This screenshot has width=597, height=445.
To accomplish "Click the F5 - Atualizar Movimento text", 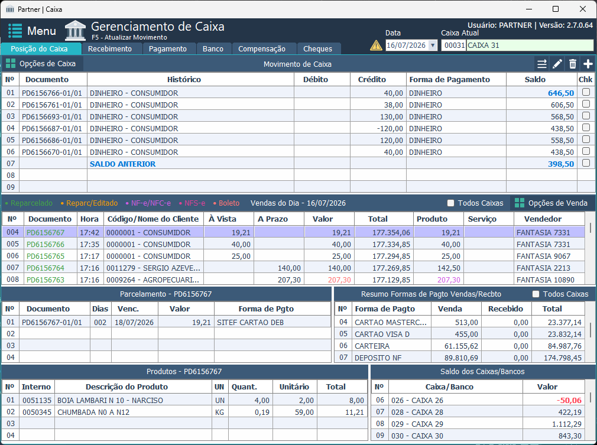I will (129, 37).
